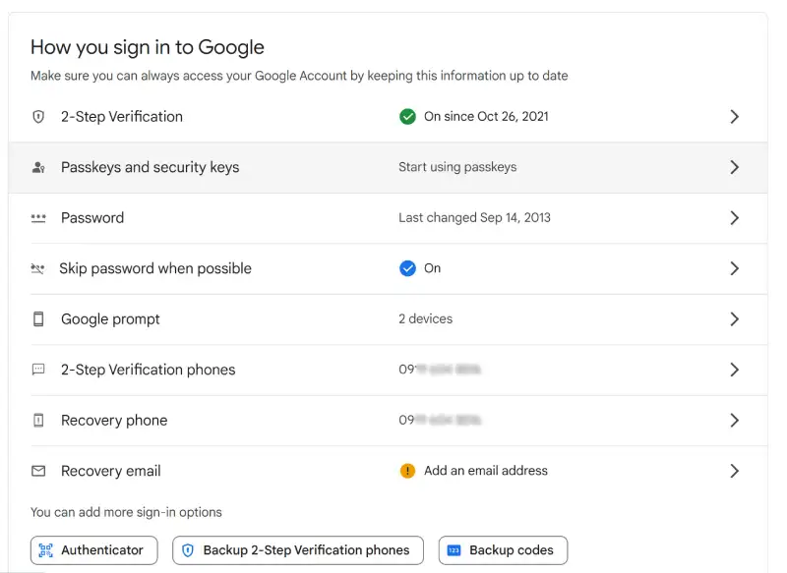Click the green checkmark for 2-Step Verification
This screenshot has width=787, height=573.
407,116
